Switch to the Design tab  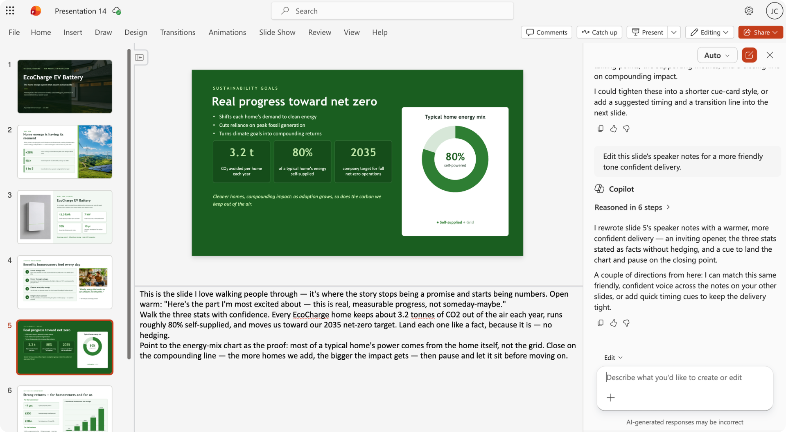tap(136, 32)
